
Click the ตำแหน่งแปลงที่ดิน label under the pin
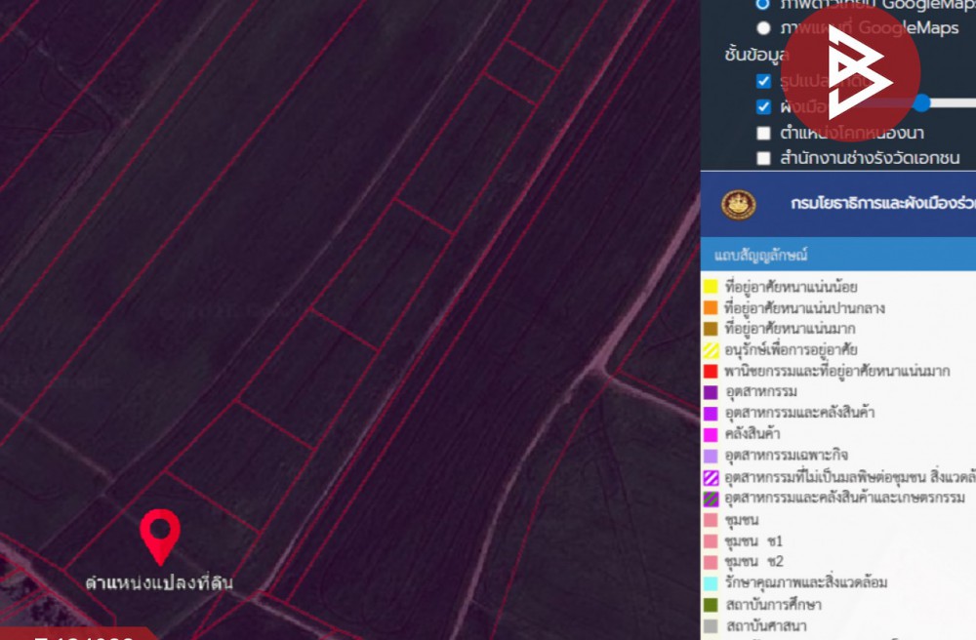tap(159, 583)
